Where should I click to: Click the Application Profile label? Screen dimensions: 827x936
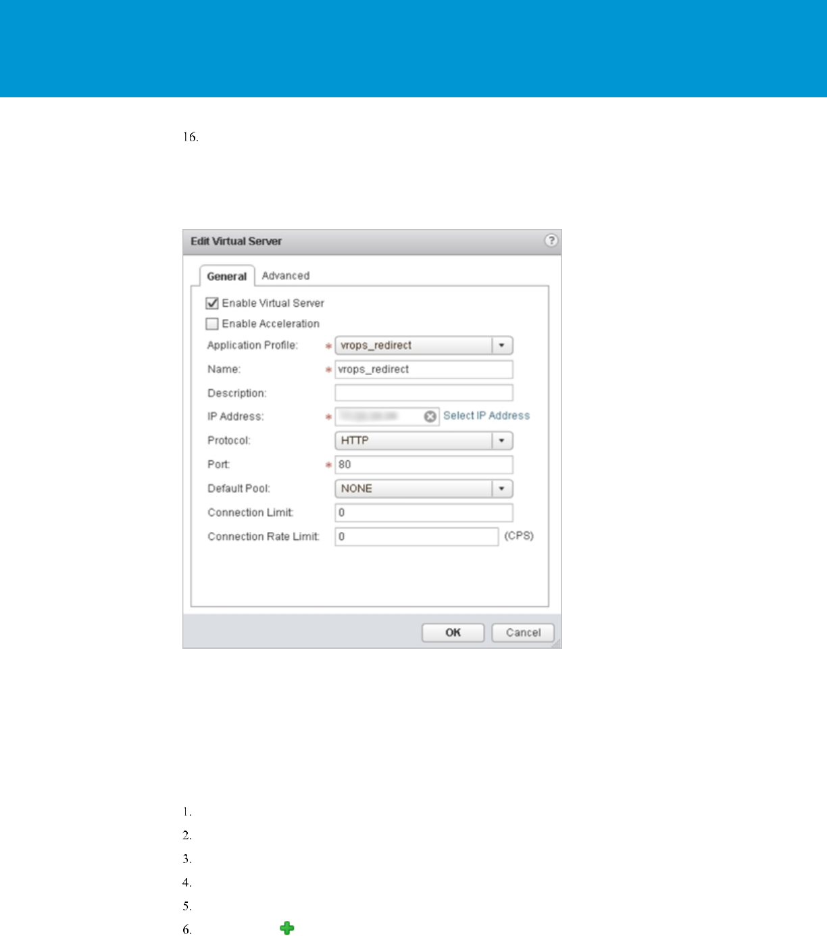[x=252, y=345]
